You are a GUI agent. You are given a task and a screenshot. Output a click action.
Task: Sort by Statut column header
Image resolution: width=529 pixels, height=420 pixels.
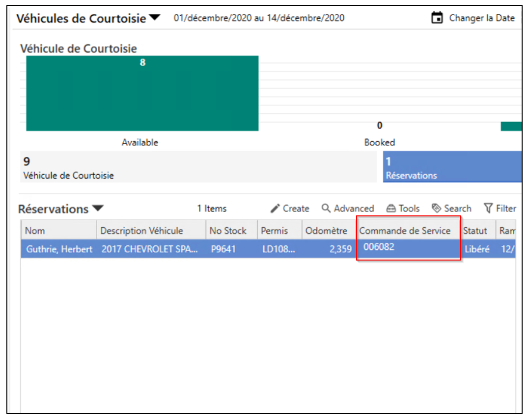click(478, 231)
